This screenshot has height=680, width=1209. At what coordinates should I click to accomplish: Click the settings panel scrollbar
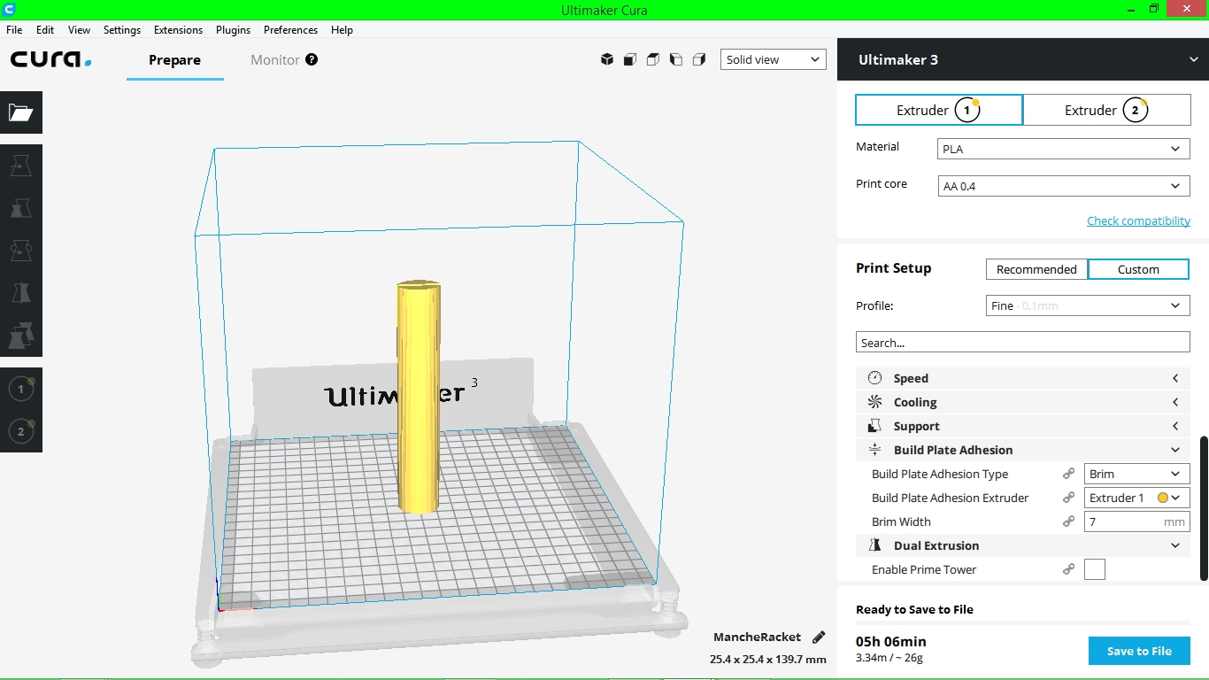pyautogui.click(x=1204, y=508)
